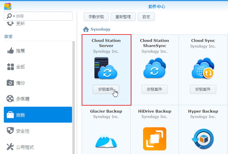Click the 手動安裝 button
Viewport: 228px width, 154px height.
[x=96, y=17]
